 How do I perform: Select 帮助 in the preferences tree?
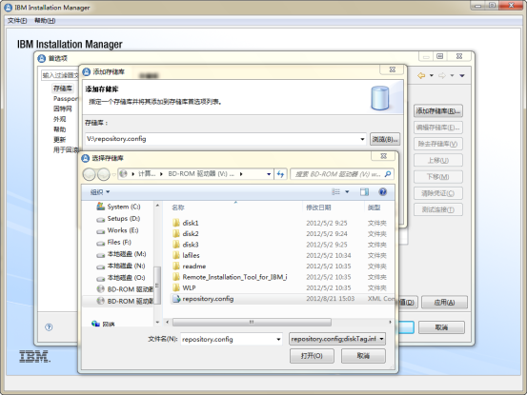pyautogui.click(x=59, y=129)
